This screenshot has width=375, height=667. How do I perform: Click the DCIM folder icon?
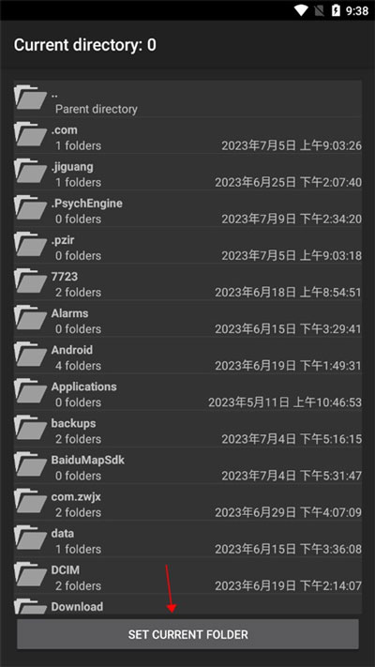30,574
